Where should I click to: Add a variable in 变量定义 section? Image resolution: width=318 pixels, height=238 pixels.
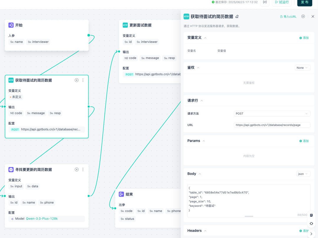pyautogui.click(x=304, y=38)
